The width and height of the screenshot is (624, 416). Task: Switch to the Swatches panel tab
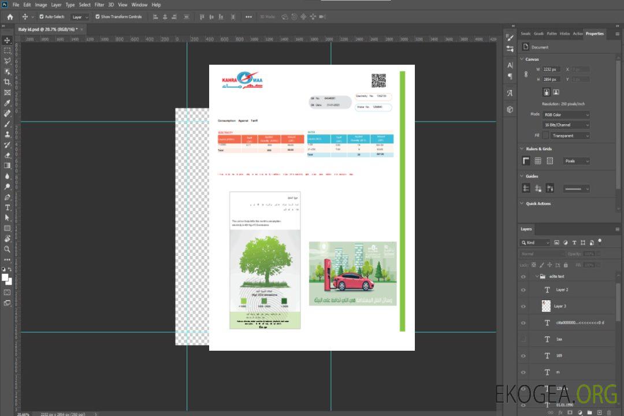[525, 34]
